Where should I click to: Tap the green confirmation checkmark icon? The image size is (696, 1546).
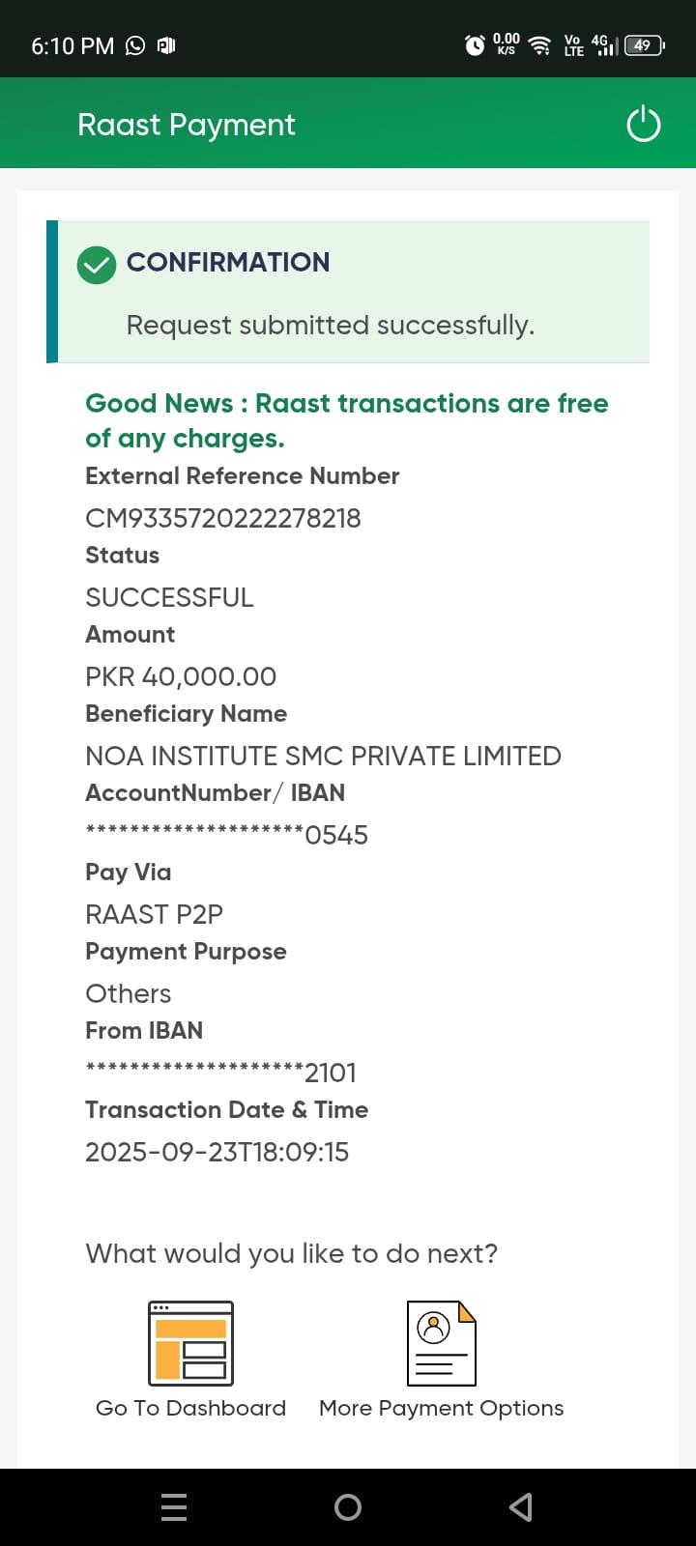tap(97, 264)
